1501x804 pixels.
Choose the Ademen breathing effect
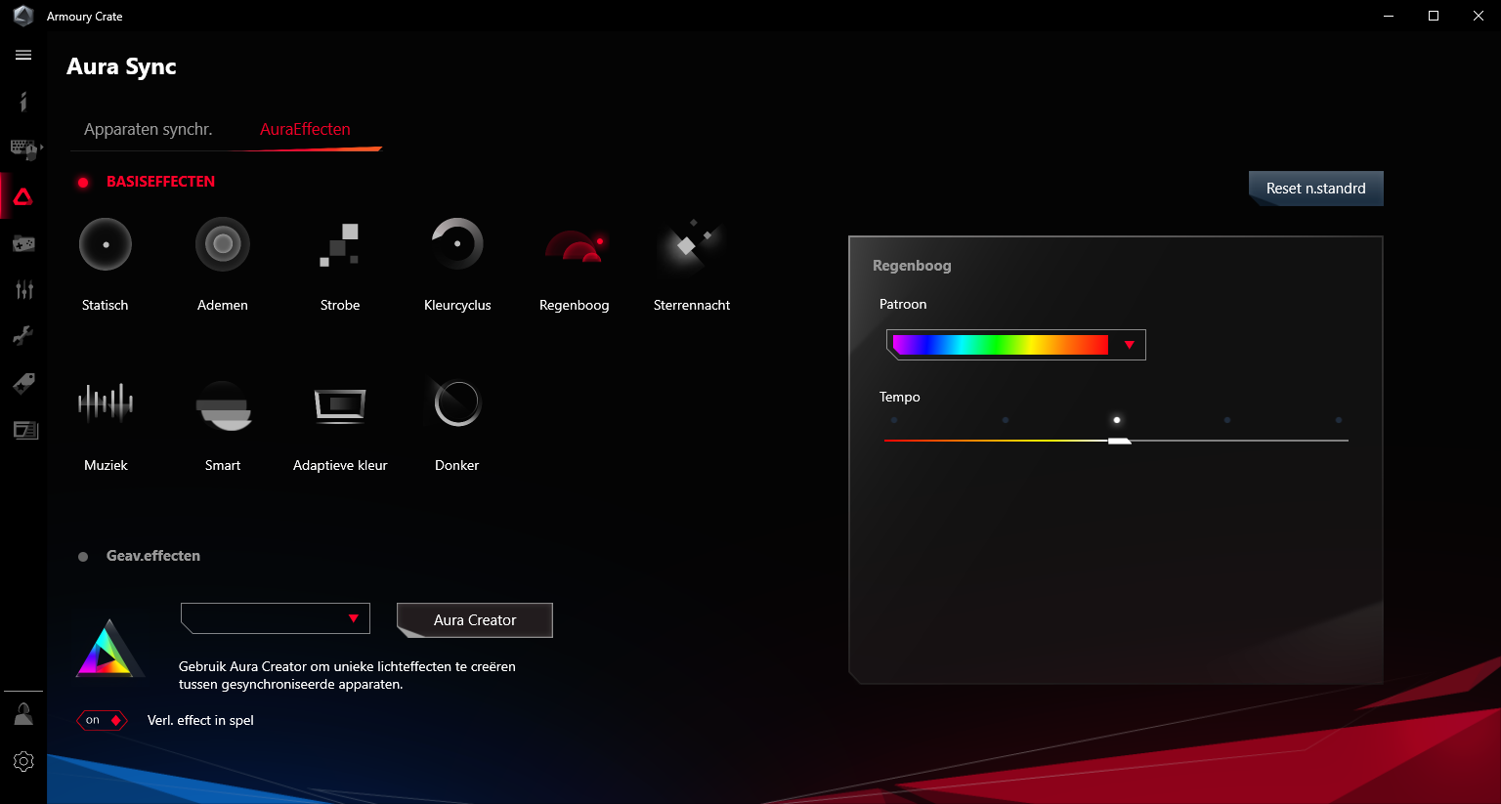pos(223,245)
